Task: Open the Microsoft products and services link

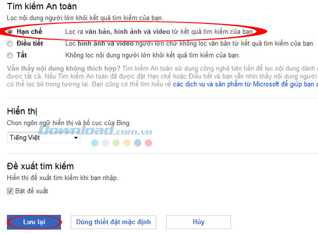Action: tap(246, 84)
